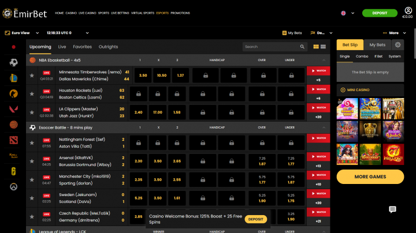The width and height of the screenshot is (416, 233).
Task: Favorite the Manchester City match star
Action: [x=32, y=180]
